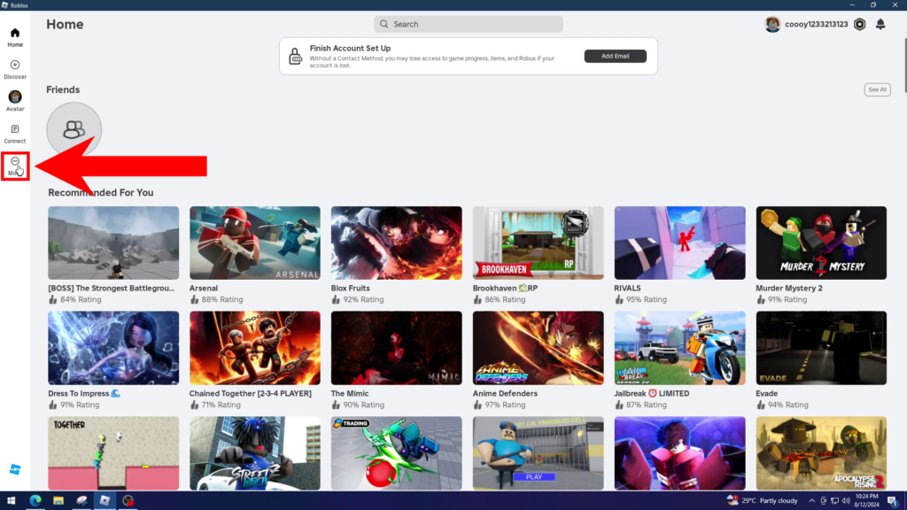Open the notifications bell
907x510 pixels.
880,25
